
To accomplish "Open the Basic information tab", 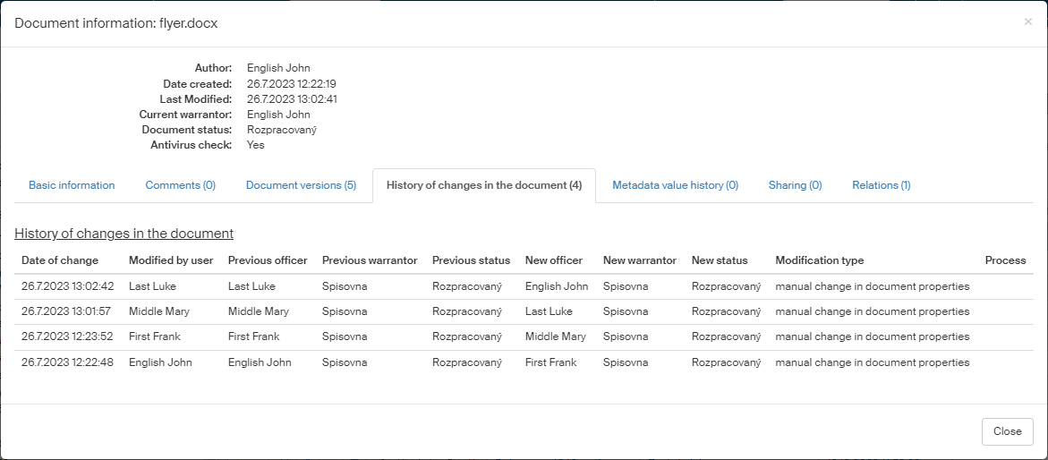I will click(x=72, y=185).
